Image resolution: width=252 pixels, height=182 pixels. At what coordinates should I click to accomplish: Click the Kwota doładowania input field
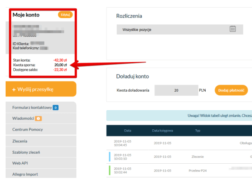(176, 90)
